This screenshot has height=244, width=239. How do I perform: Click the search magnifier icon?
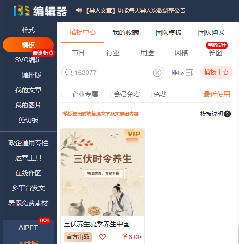point(69,73)
